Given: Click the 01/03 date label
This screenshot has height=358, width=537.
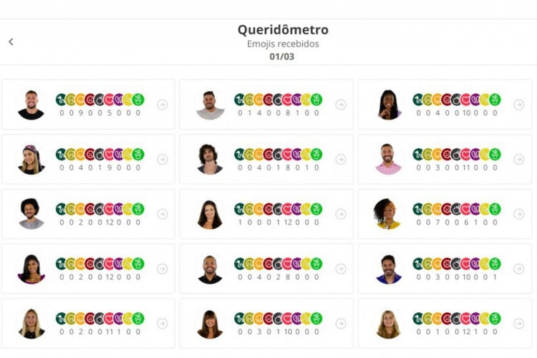Looking at the screenshot, I should [283, 57].
